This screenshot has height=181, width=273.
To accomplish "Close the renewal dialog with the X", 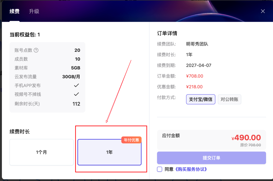I will pos(263,11).
